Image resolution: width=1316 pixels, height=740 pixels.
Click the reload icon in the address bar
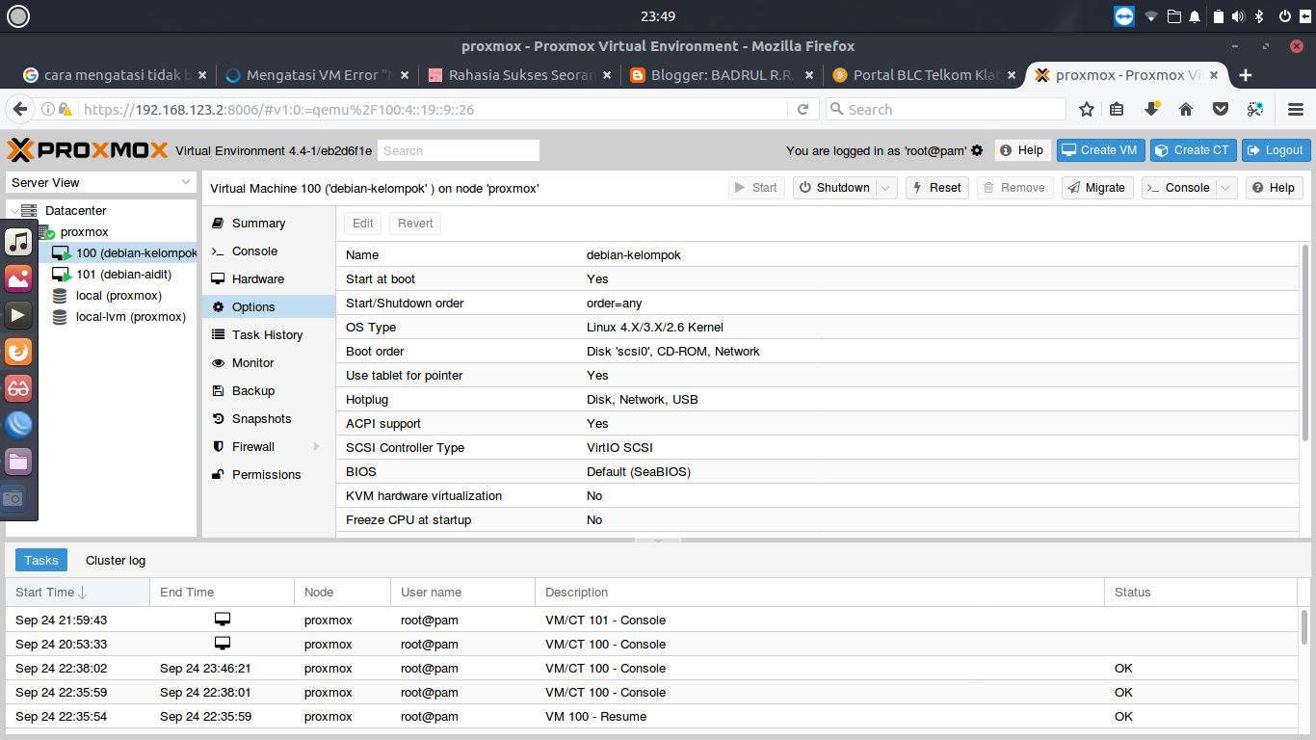pyautogui.click(x=803, y=109)
